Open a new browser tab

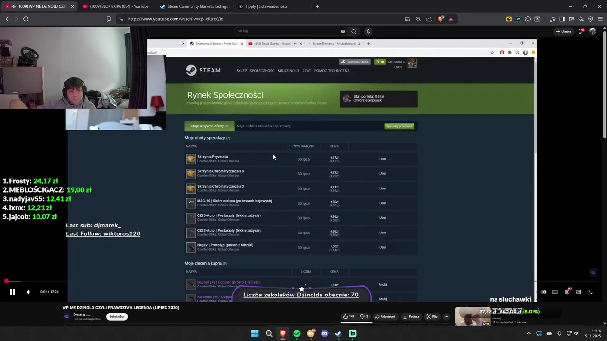coord(317,6)
